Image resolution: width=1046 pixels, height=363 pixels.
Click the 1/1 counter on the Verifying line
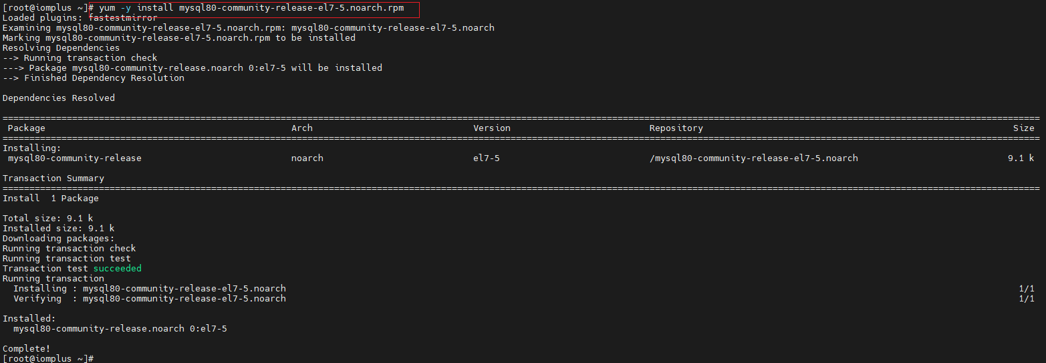tap(1026, 299)
